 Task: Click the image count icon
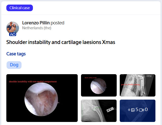click(x=133, y=110)
